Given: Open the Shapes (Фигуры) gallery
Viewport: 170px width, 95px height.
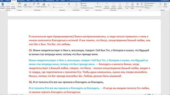Looking at the screenshot, I should pyautogui.click(x=30, y=6).
